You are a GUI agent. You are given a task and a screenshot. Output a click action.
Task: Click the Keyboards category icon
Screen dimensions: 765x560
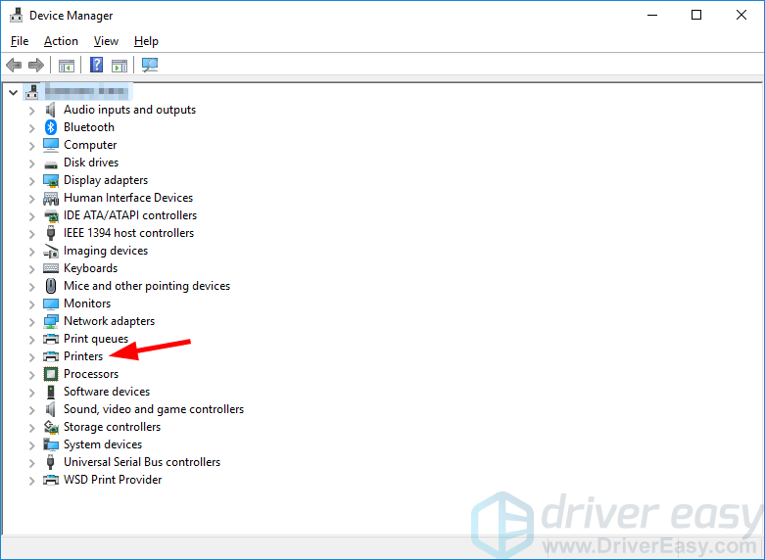(x=51, y=268)
